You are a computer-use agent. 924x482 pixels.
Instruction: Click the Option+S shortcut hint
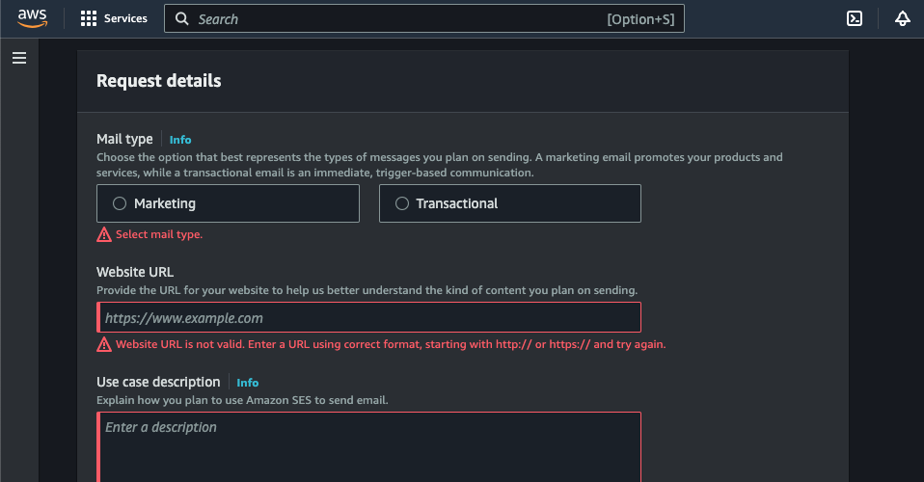coord(640,19)
